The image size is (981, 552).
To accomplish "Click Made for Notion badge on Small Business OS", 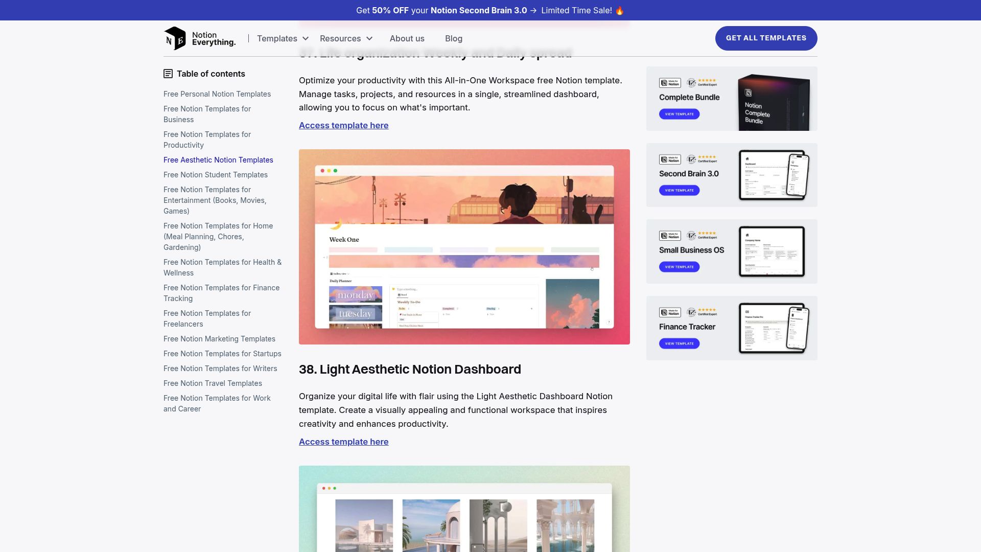I will pyautogui.click(x=670, y=236).
